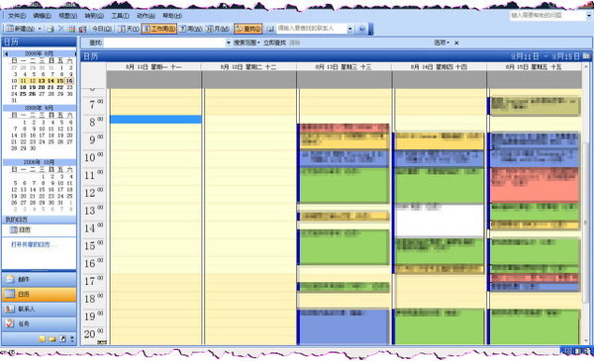This screenshot has width=594, height=361.
Task: Click the 立即查找 find now button
Action: (x=274, y=43)
